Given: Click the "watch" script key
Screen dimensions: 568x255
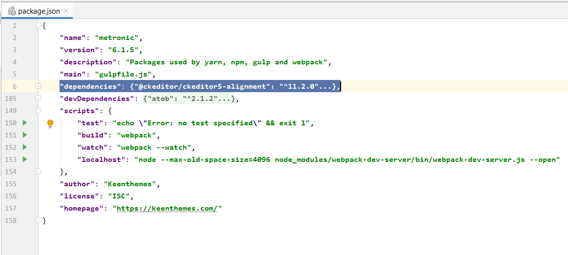Looking at the screenshot, I should pyautogui.click(x=93, y=147).
